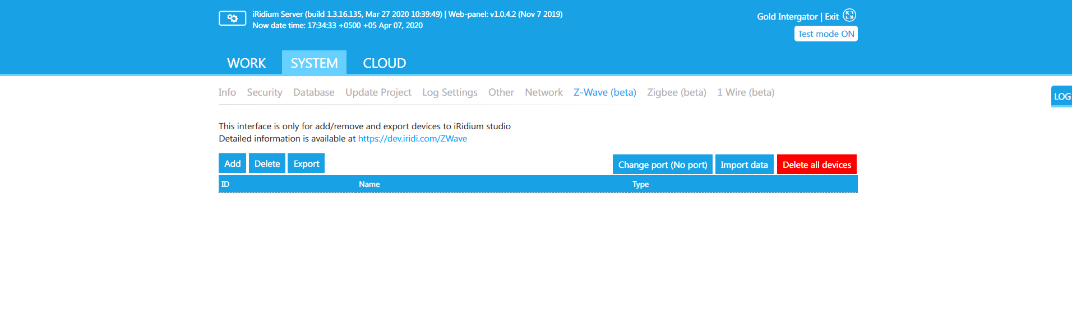Go to the Info submenu

coord(227,92)
